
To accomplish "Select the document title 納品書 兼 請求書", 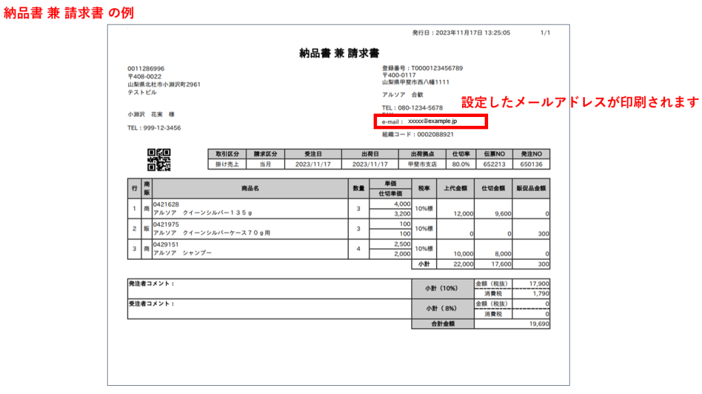I will tap(339, 53).
